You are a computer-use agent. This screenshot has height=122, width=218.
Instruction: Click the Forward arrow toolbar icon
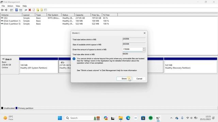pos(6,10)
